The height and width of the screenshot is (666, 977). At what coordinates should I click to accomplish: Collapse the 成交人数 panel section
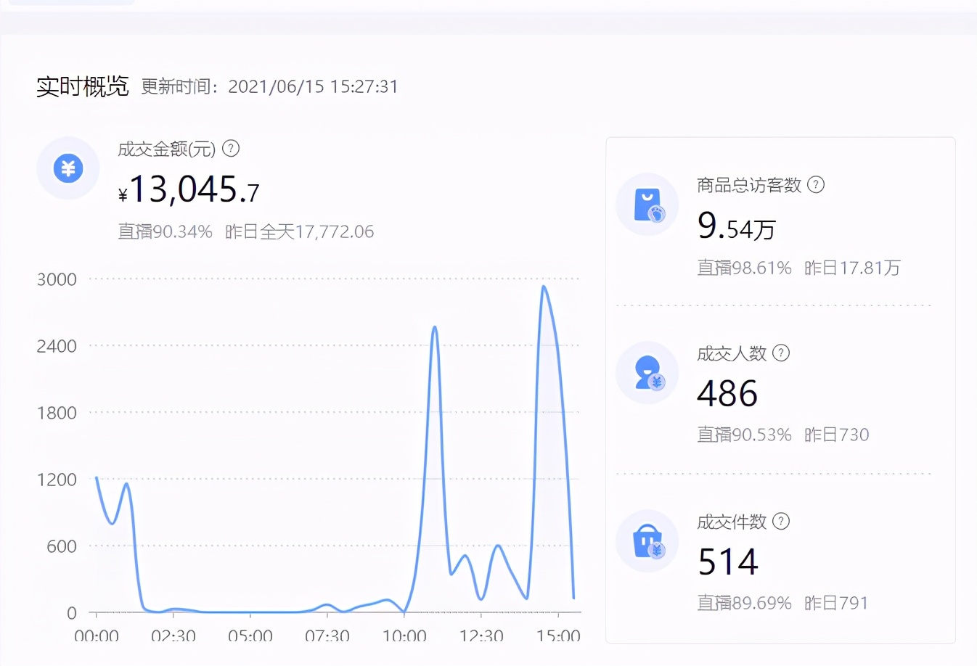point(733,353)
